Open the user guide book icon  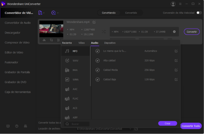(x=8, y=126)
